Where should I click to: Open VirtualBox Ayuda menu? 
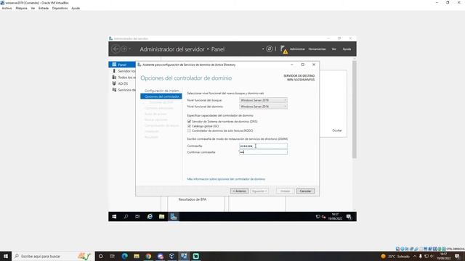click(x=76, y=8)
